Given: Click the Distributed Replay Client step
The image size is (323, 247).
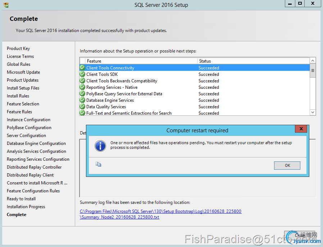Looking at the screenshot, I should click(30, 175).
